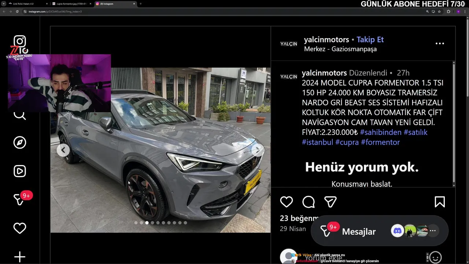This screenshot has height=264, width=469.
Task: Click the zoom magnifier icon in address bar
Action: pos(427,11)
